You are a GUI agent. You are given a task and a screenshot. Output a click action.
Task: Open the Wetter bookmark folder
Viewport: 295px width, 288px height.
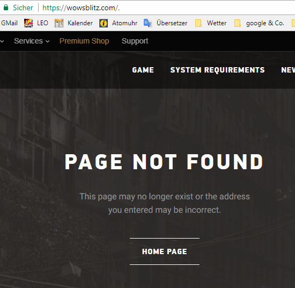(x=211, y=23)
